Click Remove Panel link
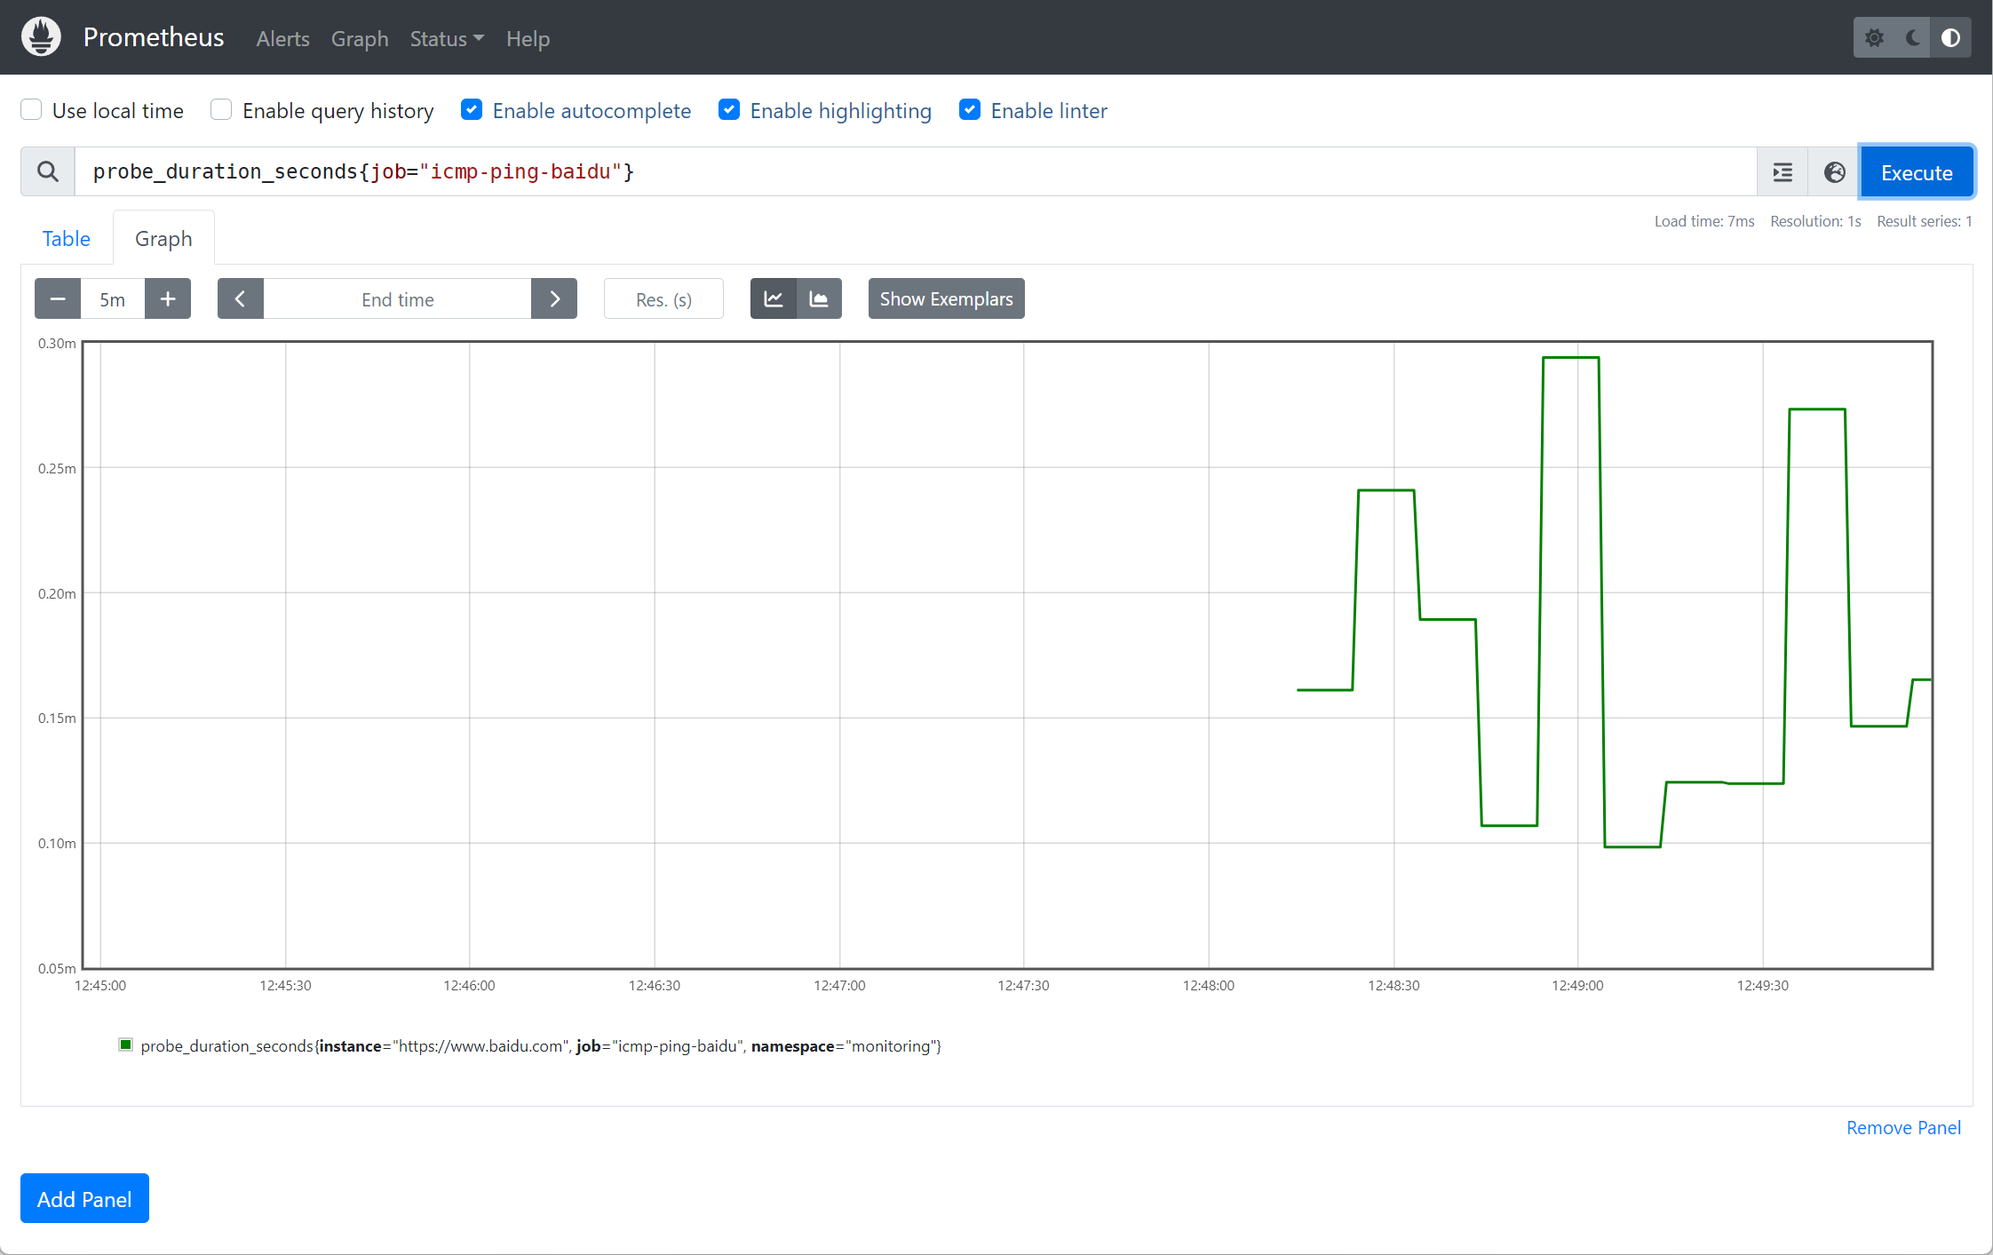 [x=1903, y=1128]
